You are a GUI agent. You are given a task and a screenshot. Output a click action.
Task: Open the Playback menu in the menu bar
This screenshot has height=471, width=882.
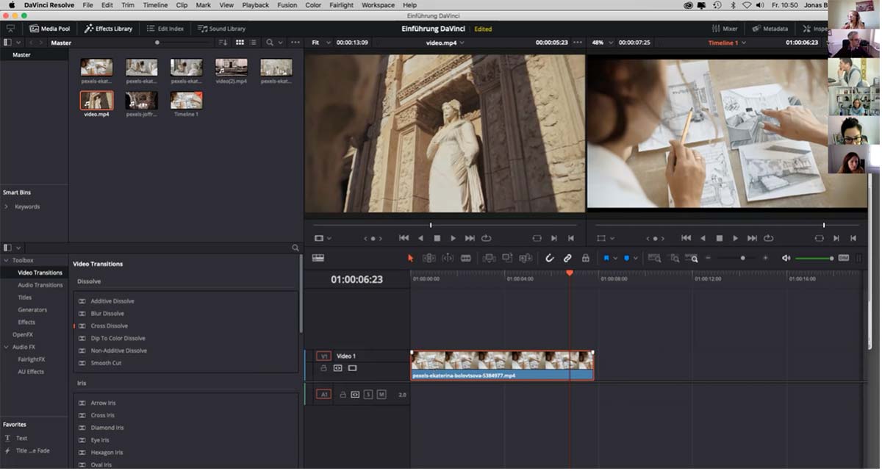pos(255,4)
